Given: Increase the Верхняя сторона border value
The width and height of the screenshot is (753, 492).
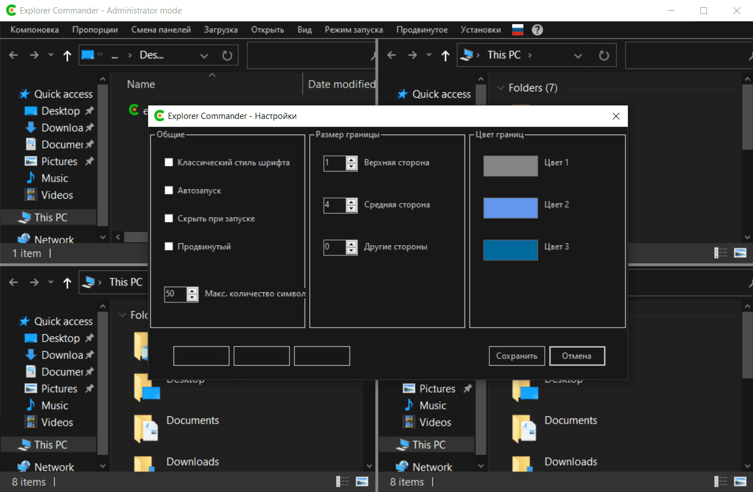Looking at the screenshot, I should click(352, 160).
